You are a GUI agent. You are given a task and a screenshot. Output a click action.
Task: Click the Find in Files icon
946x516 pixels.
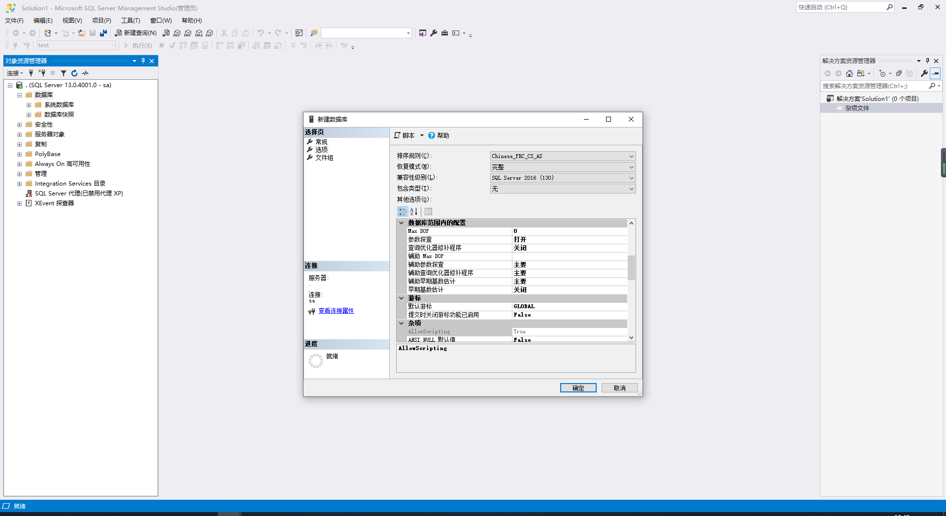[x=314, y=33]
